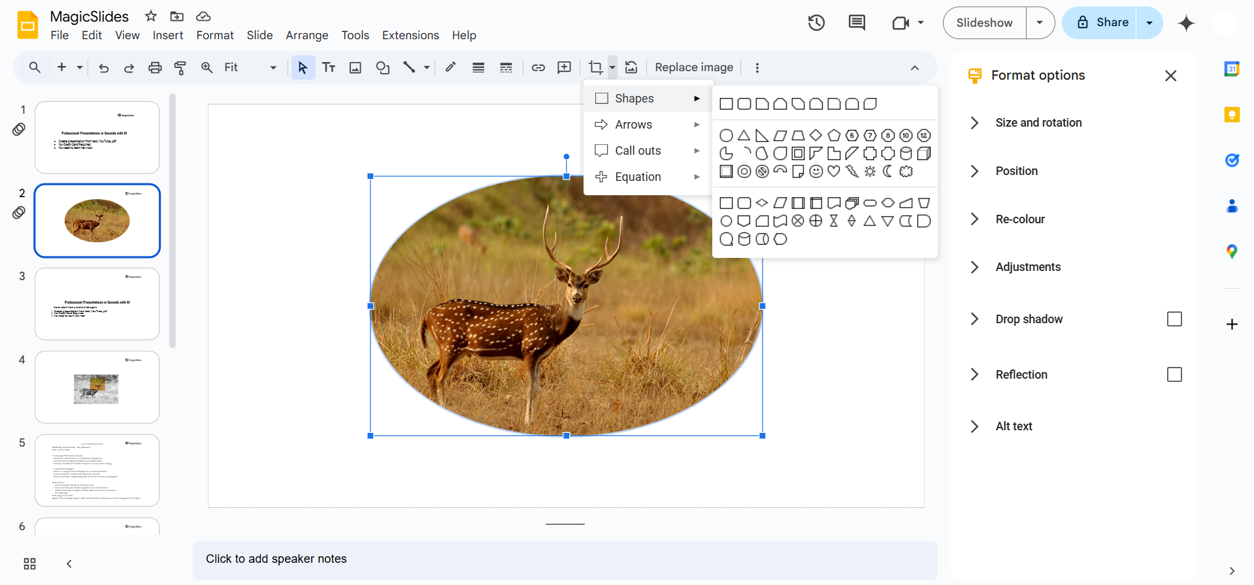Click the paint format roller icon
This screenshot has height=585, width=1254.
(180, 67)
